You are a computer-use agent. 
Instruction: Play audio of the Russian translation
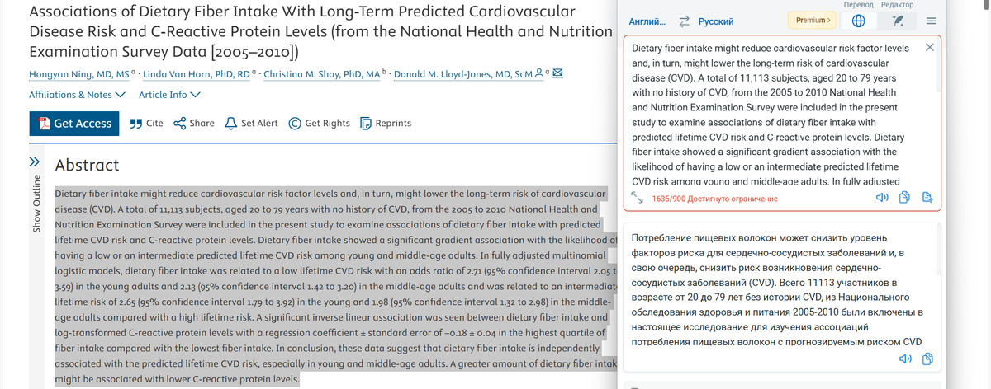click(x=905, y=359)
